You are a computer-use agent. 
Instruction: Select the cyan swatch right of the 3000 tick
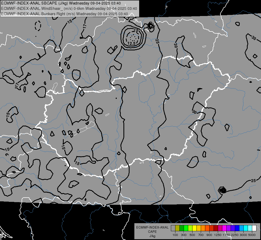246,228
